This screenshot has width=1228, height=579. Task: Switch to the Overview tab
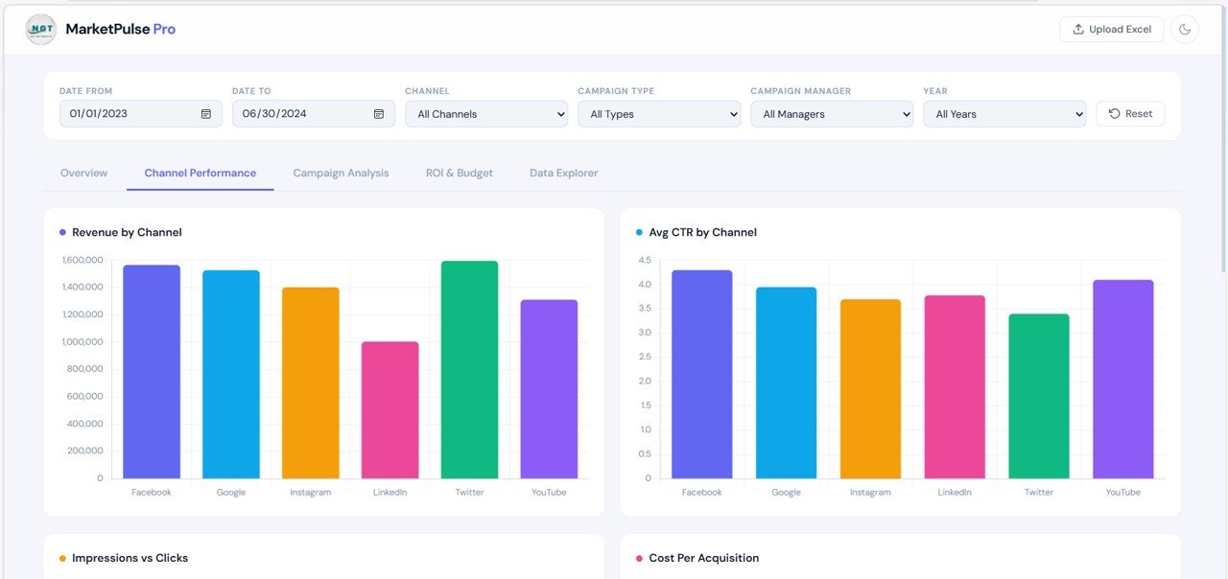[83, 173]
